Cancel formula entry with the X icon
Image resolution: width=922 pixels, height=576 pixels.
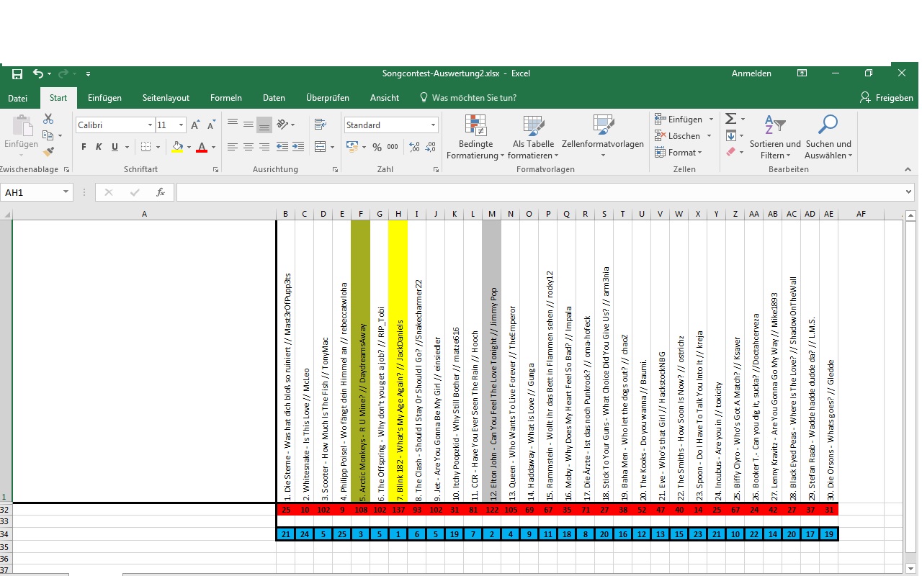(x=109, y=192)
